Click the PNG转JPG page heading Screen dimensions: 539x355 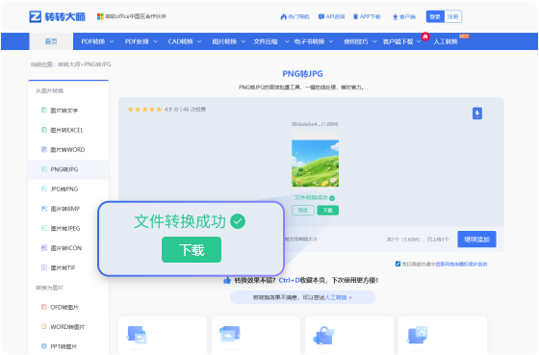tap(302, 73)
